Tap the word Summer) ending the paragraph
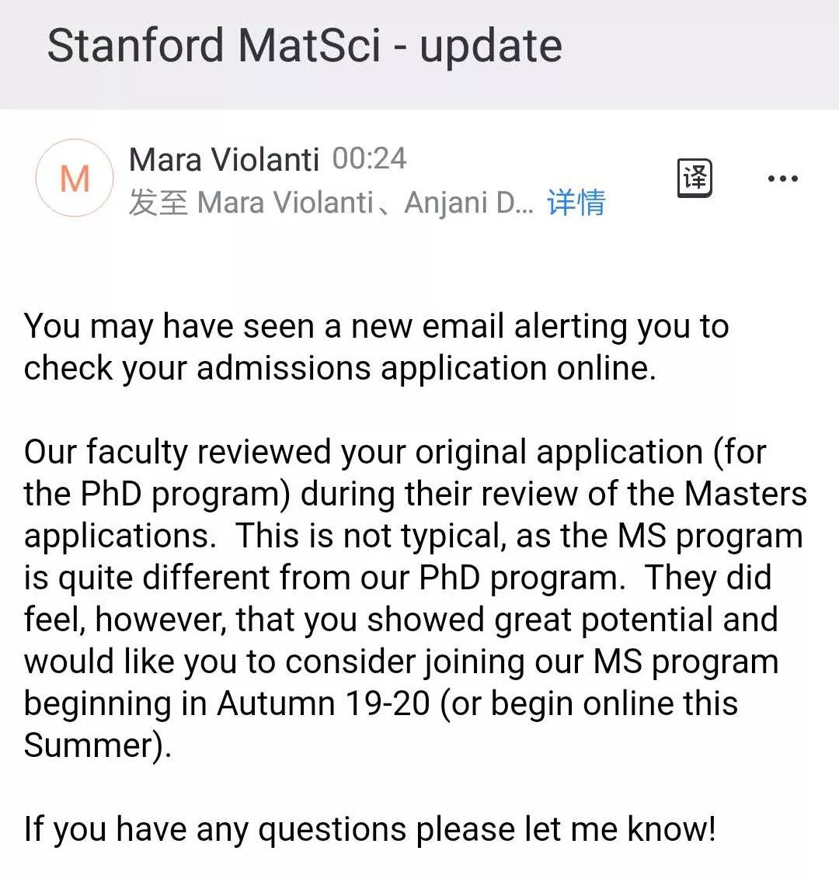This screenshot has height=882, width=839. [x=98, y=746]
